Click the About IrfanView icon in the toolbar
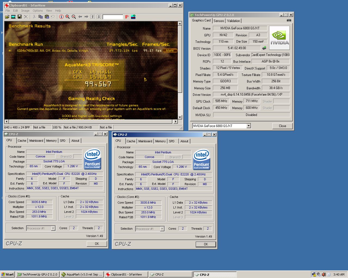The width and height of the screenshot is (348, 278). (133, 17)
